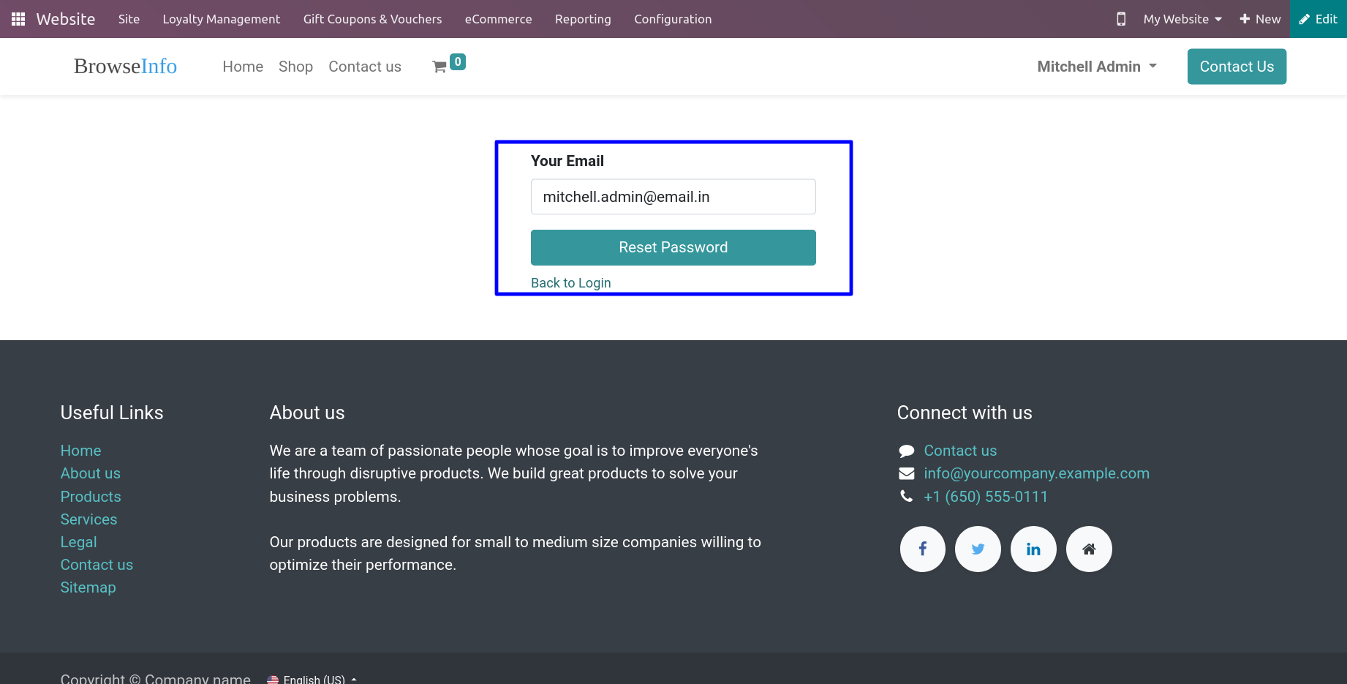Open the LinkedIn social icon
This screenshot has width=1347, height=684.
(x=1033, y=549)
